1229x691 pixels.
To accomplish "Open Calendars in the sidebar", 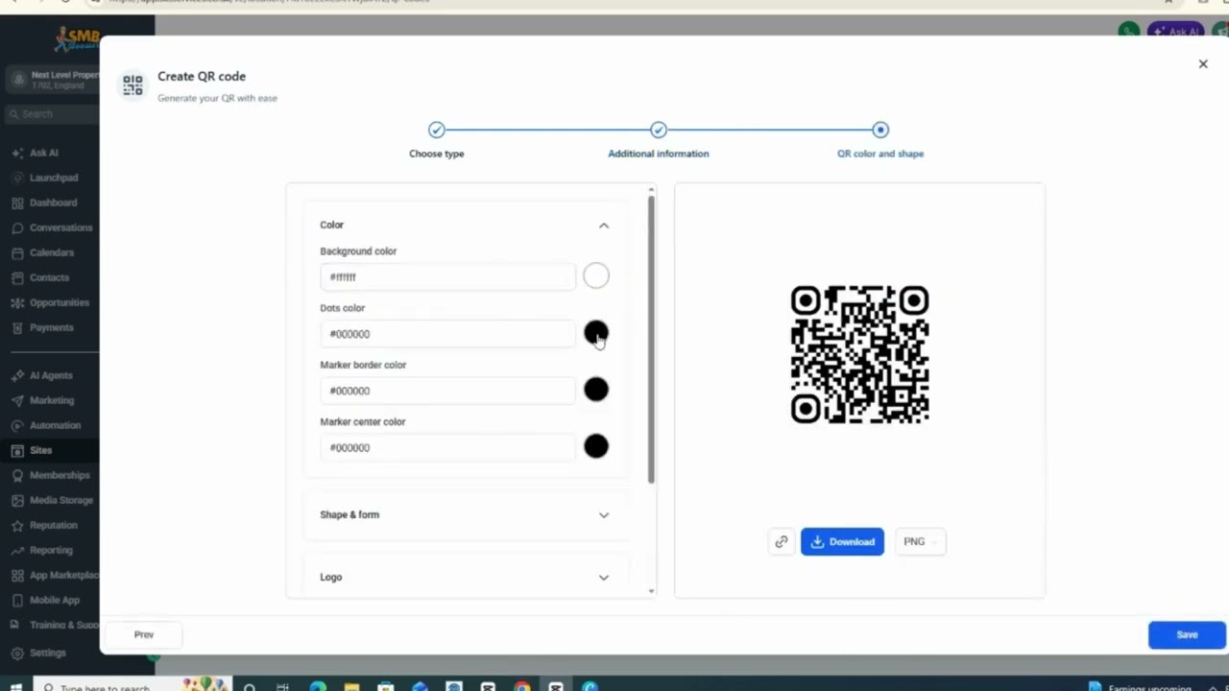I will pyautogui.click(x=52, y=252).
